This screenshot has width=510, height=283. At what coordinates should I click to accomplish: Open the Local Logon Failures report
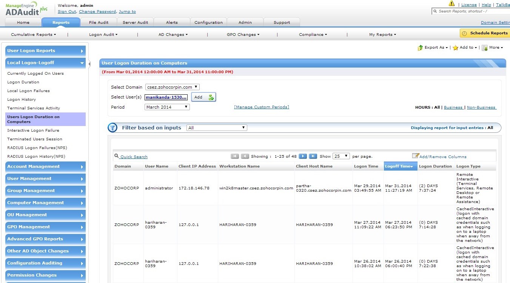point(28,91)
